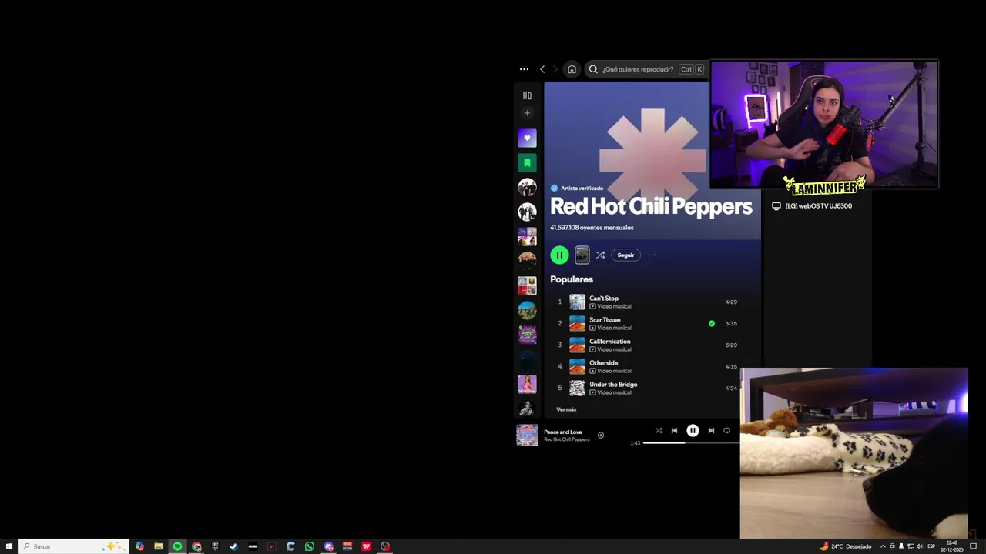Image resolution: width=986 pixels, height=554 pixels.
Task: Open the red W app on the taskbar
Action: click(366, 546)
